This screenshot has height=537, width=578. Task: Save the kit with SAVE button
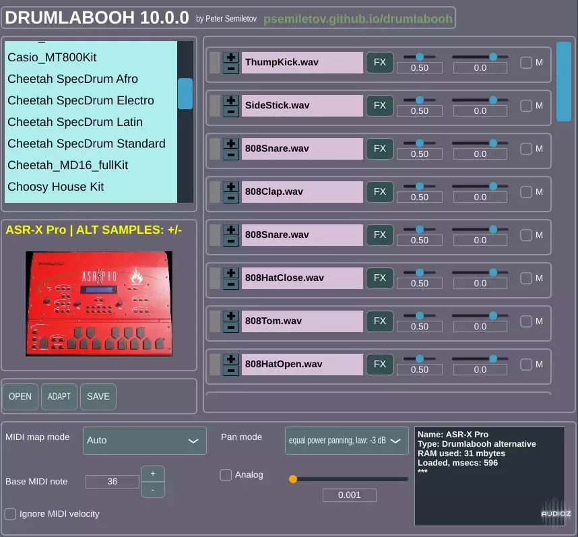[98, 397]
